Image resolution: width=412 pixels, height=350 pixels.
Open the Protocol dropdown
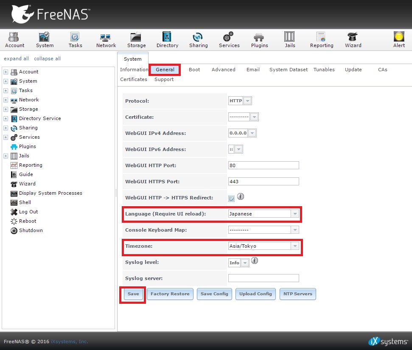(x=247, y=101)
